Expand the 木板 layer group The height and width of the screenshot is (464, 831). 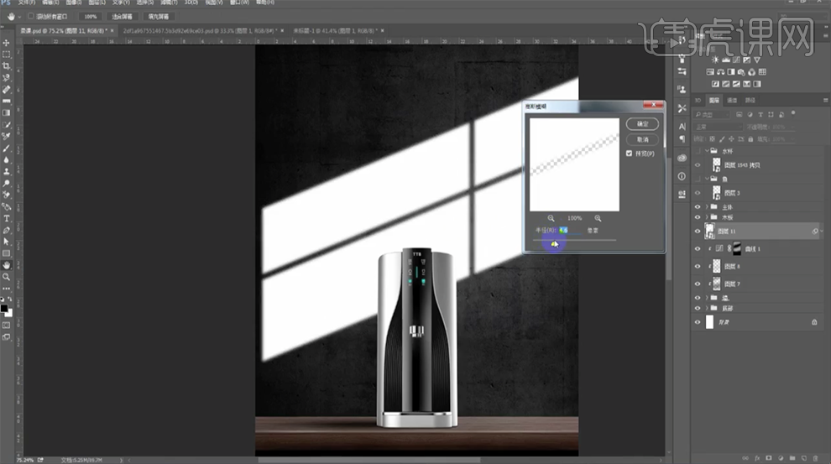pos(707,217)
